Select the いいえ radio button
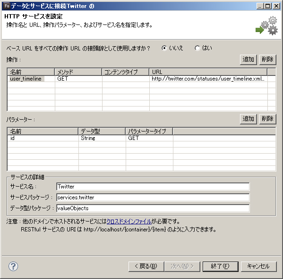This screenshot has height=279, width=283. click(x=164, y=48)
